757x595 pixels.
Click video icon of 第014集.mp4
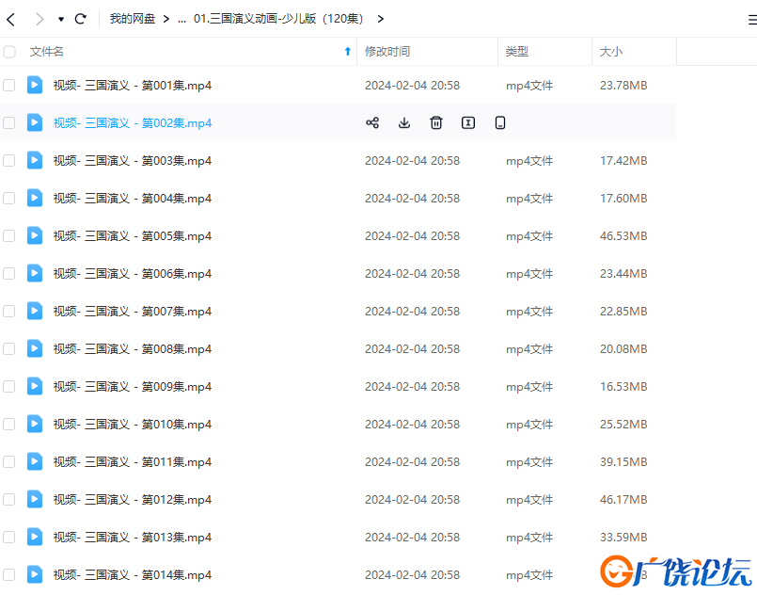(34, 575)
